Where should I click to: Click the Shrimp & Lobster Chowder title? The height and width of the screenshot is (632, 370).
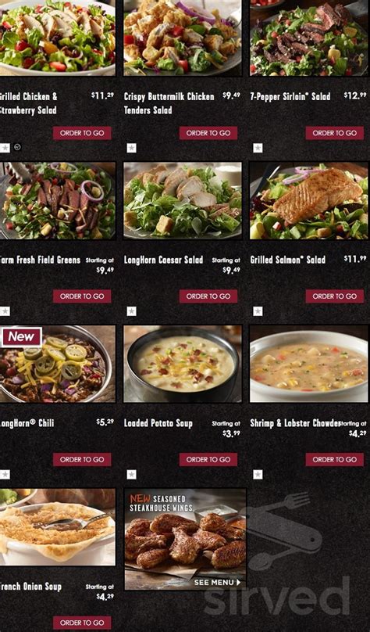click(x=296, y=423)
